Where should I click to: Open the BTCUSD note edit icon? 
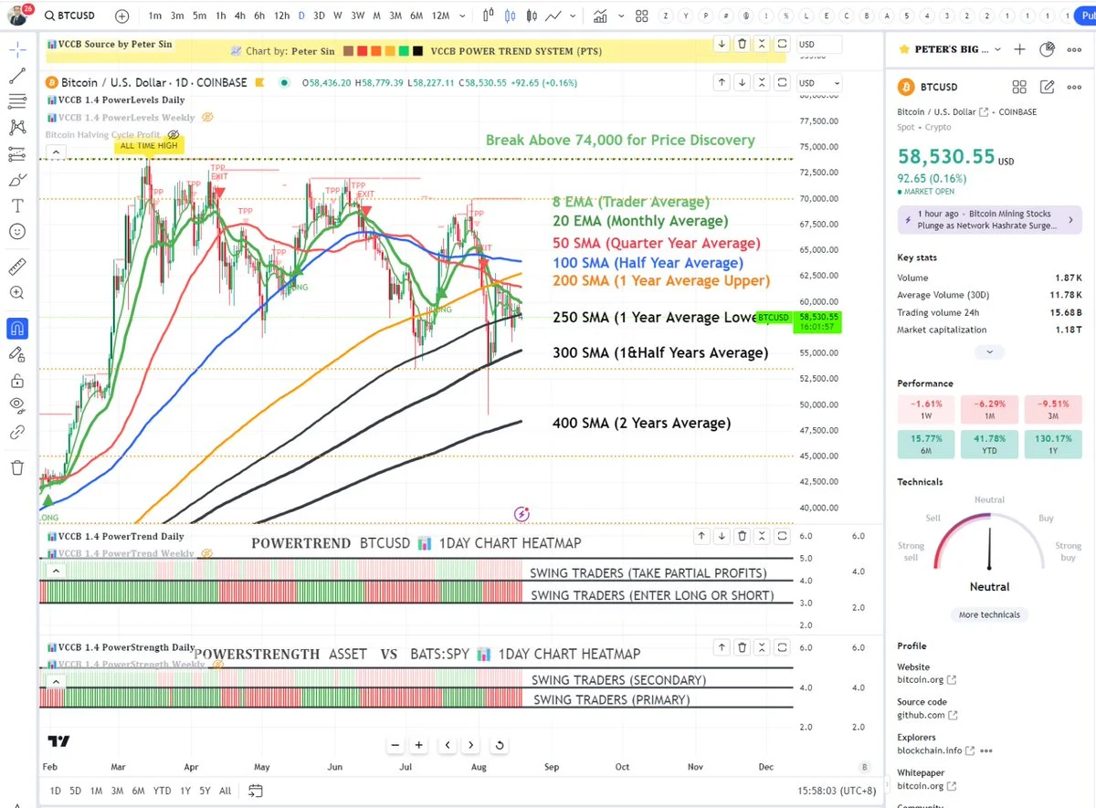click(x=1048, y=87)
